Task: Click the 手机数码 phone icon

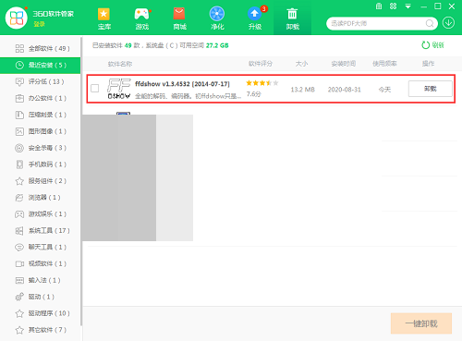Action: click(19, 164)
